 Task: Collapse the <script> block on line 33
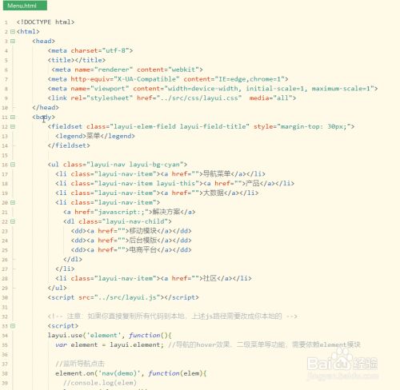pyautogui.click(x=13, y=326)
